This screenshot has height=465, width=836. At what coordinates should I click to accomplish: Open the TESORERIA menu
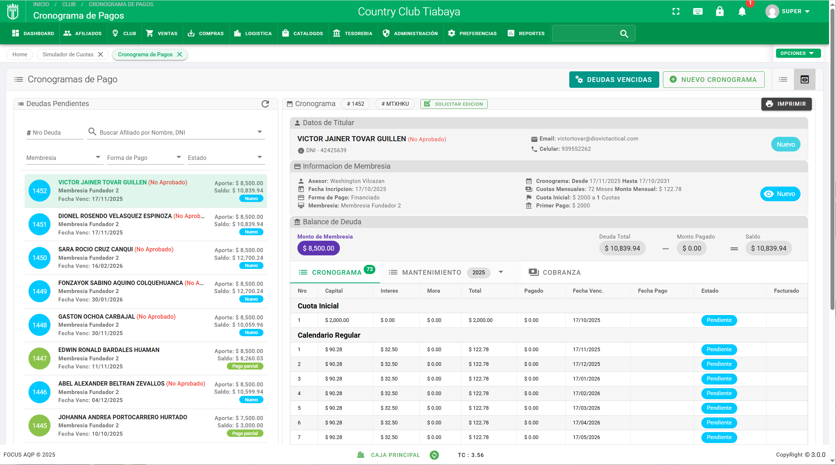pyautogui.click(x=353, y=33)
